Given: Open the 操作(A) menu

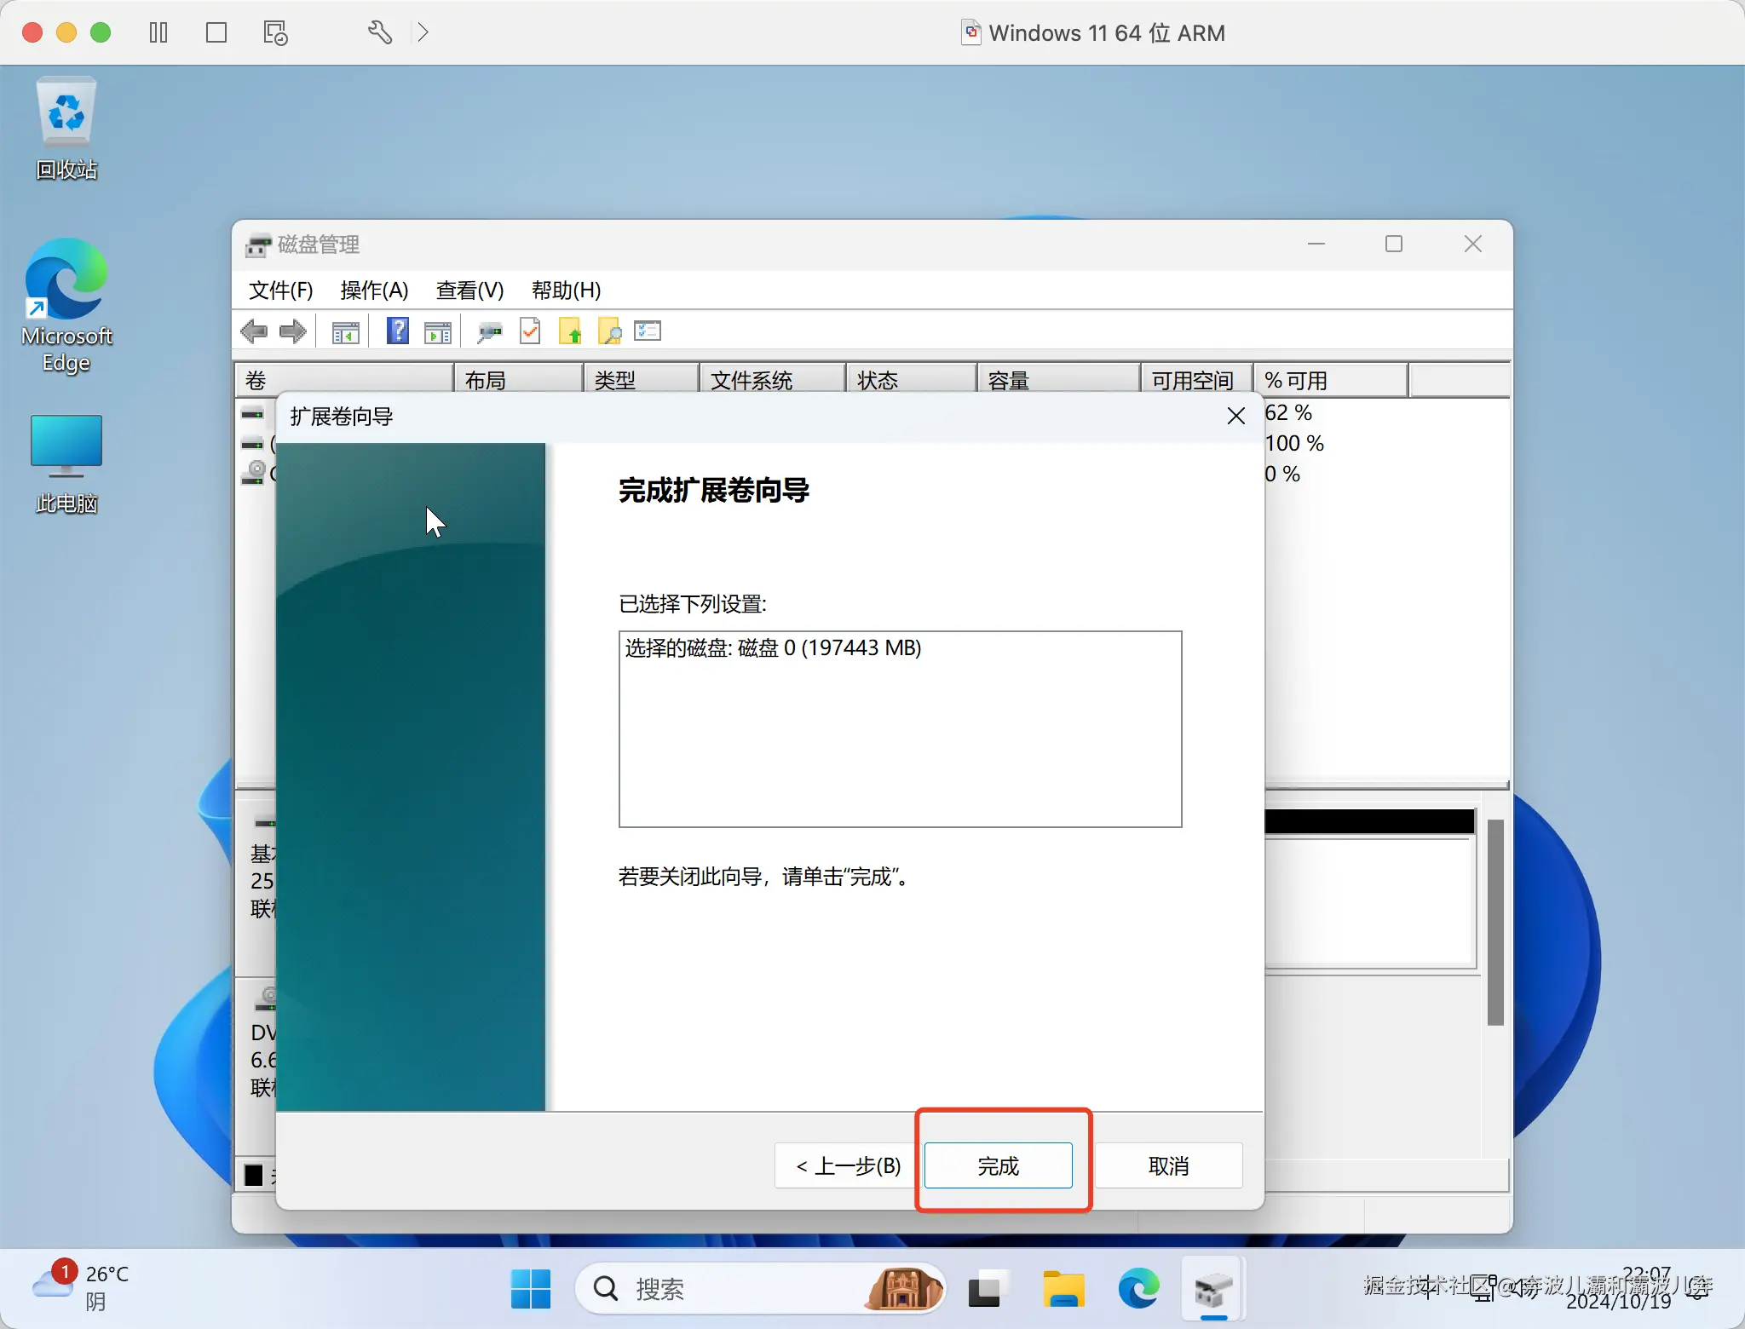Looking at the screenshot, I should point(374,291).
